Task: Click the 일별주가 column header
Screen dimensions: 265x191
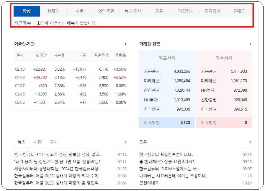Action: pyautogui.click(x=101, y=55)
